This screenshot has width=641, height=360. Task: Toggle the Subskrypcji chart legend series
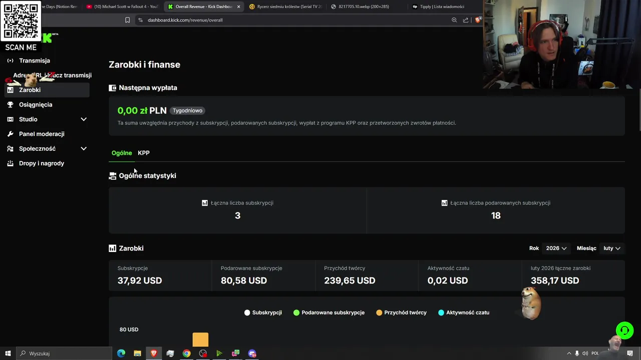coord(263,312)
